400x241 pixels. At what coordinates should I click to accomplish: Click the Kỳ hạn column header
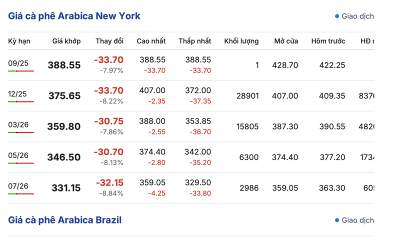coord(19,41)
